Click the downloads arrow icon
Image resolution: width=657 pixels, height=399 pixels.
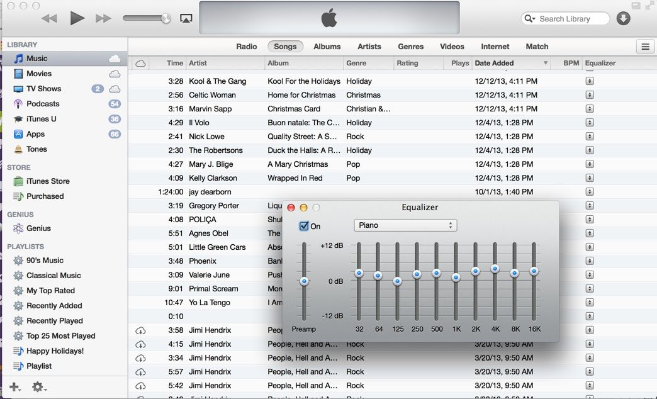[623, 19]
